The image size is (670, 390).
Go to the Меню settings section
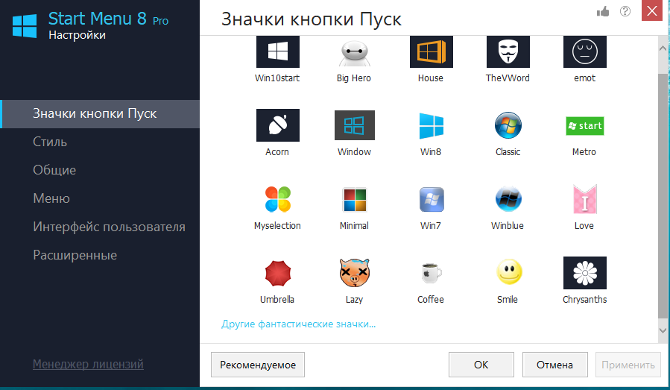click(51, 198)
